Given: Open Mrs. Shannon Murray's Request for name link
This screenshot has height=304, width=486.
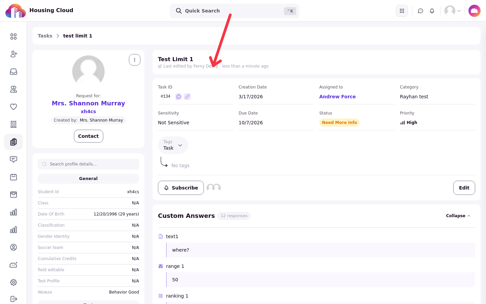Looking at the screenshot, I should [x=88, y=103].
